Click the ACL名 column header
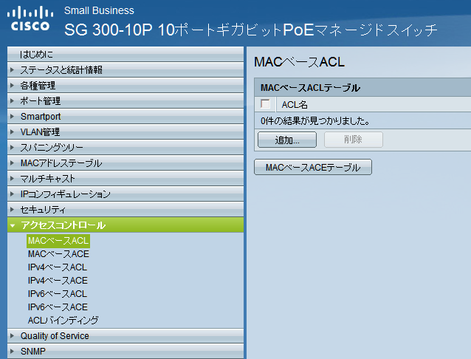 pyautogui.click(x=295, y=105)
